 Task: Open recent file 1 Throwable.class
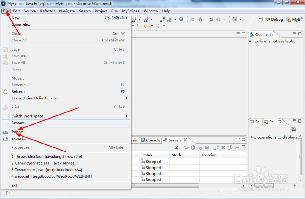click(66, 156)
